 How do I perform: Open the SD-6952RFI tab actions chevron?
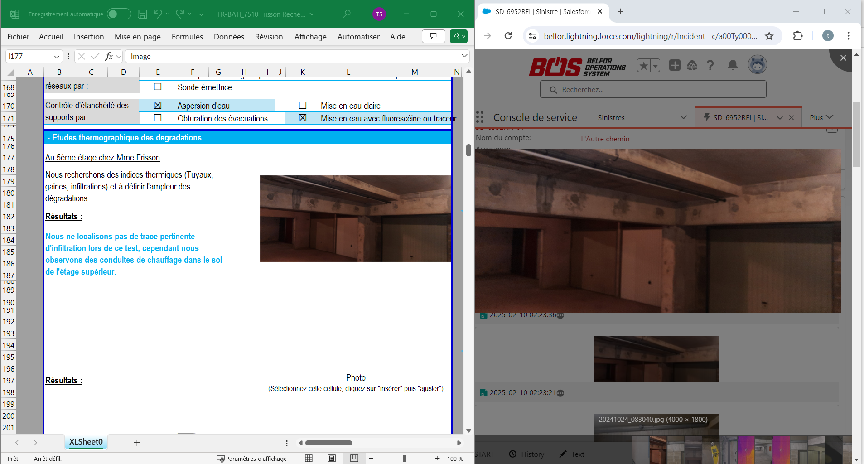(x=780, y=118)
